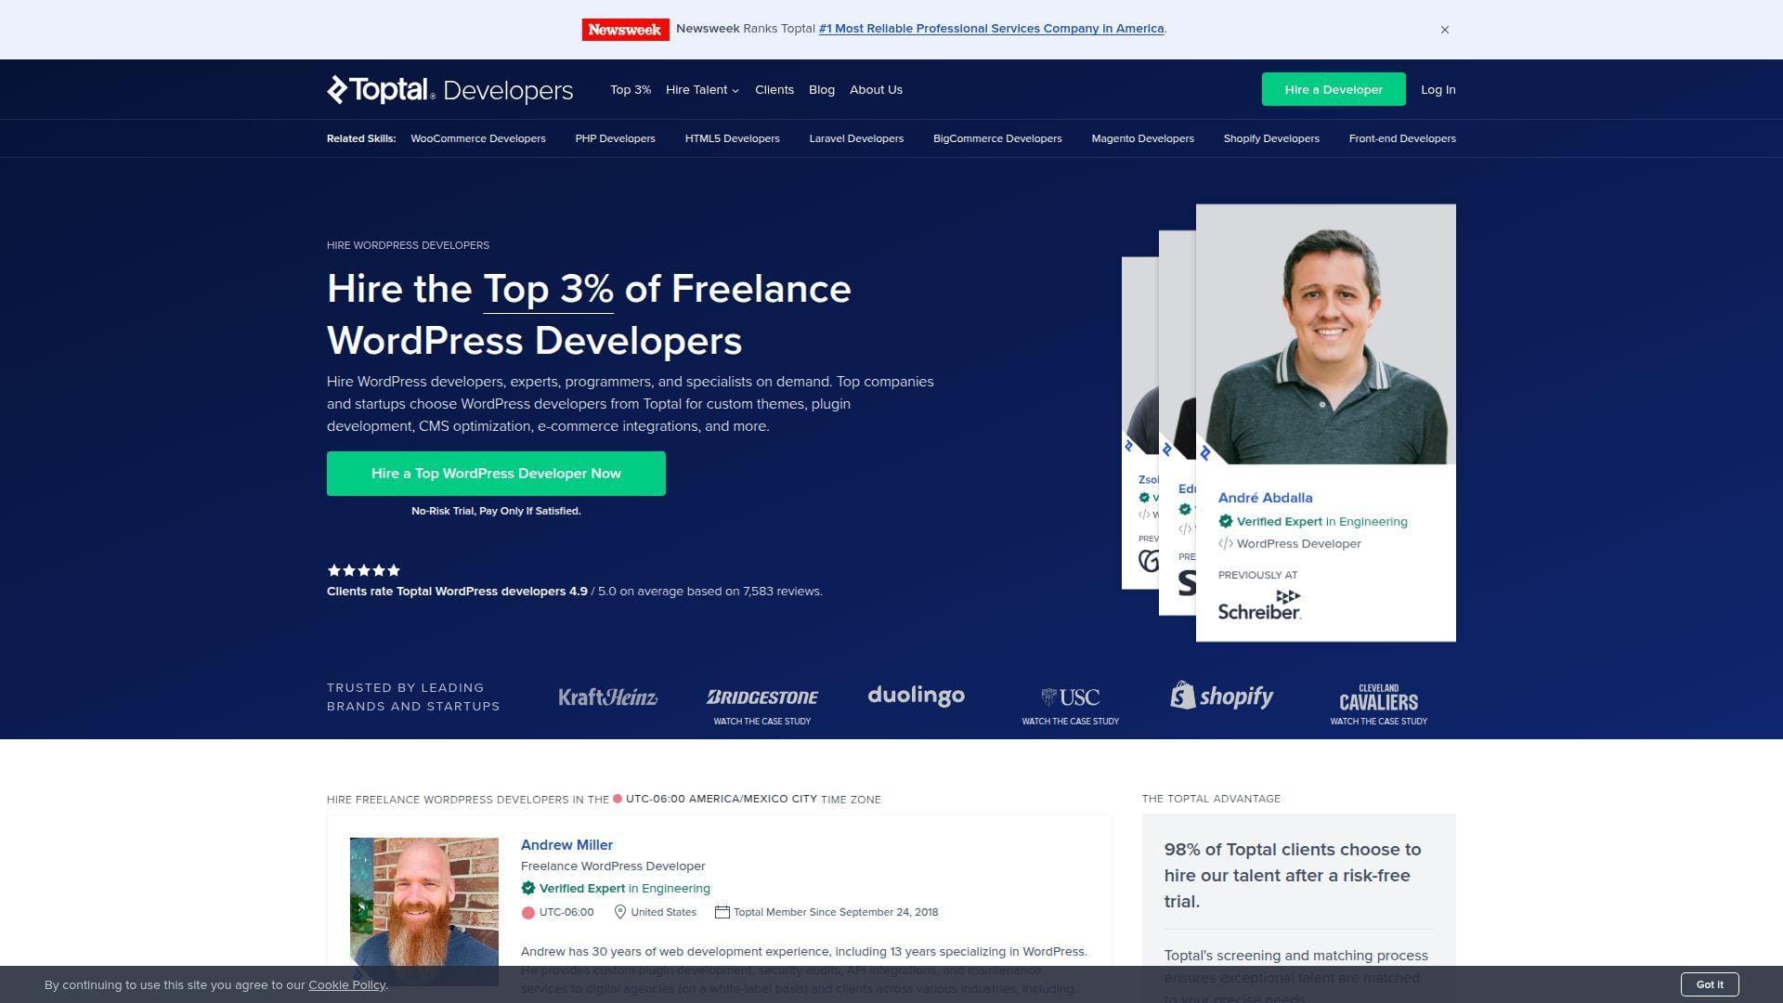
Task: Open Laravel Developers related skill
Action: pos(856,138)
